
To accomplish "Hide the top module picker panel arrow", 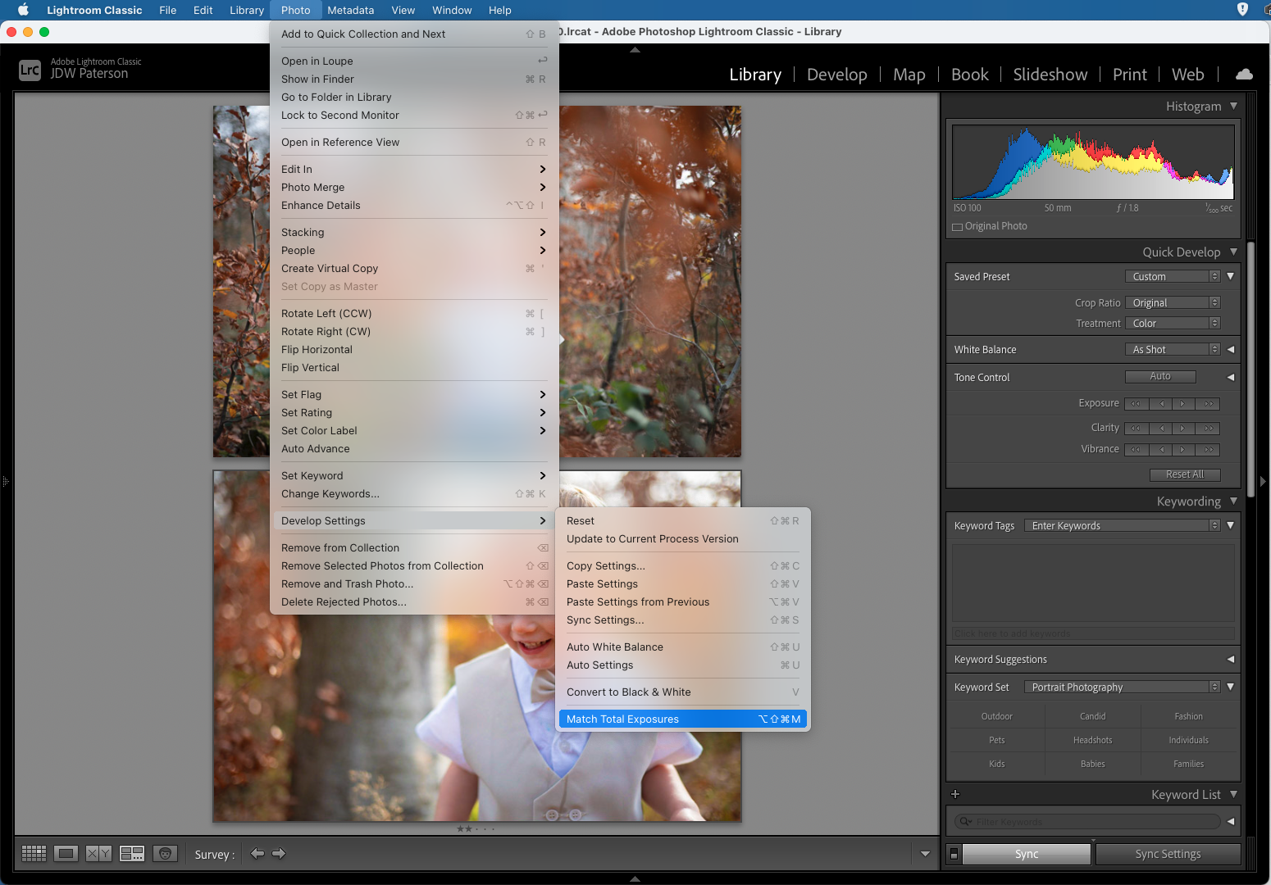I will (635, 50).
